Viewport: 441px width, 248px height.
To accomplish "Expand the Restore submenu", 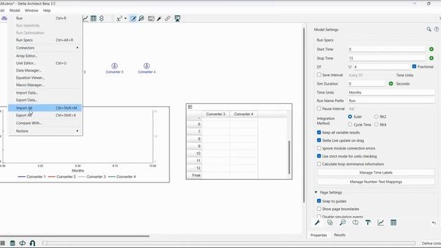I will tap(45, 131).
